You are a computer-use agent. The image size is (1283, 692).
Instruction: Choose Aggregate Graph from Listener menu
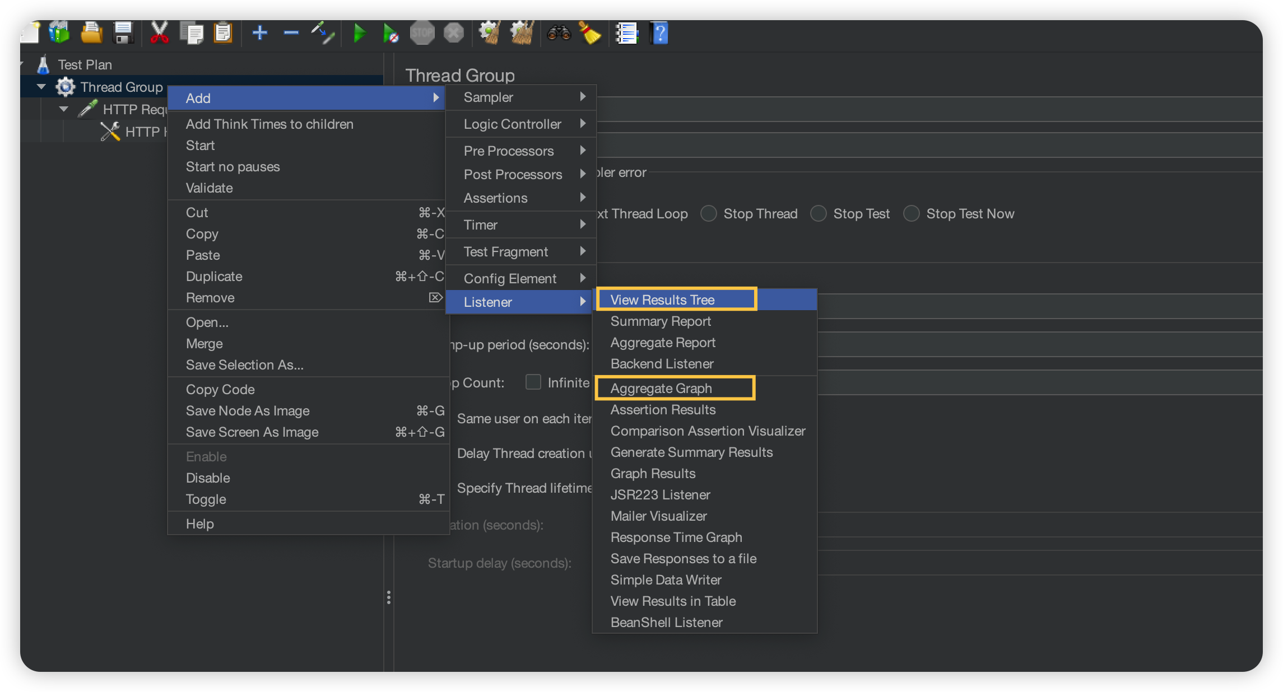(661, 388)
